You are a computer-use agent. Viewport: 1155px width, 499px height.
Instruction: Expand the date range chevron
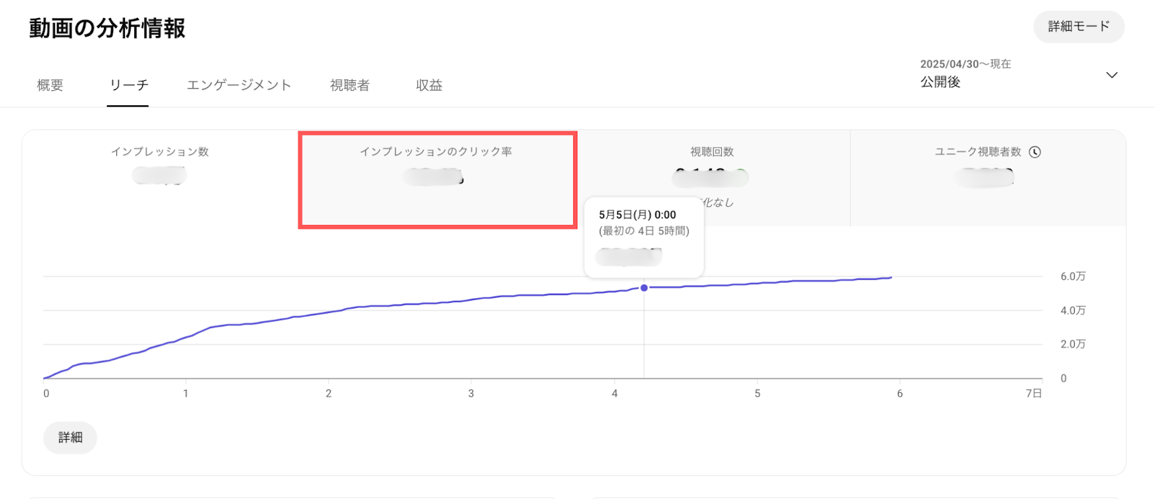pyautogui.click(x=1112, y=75)
